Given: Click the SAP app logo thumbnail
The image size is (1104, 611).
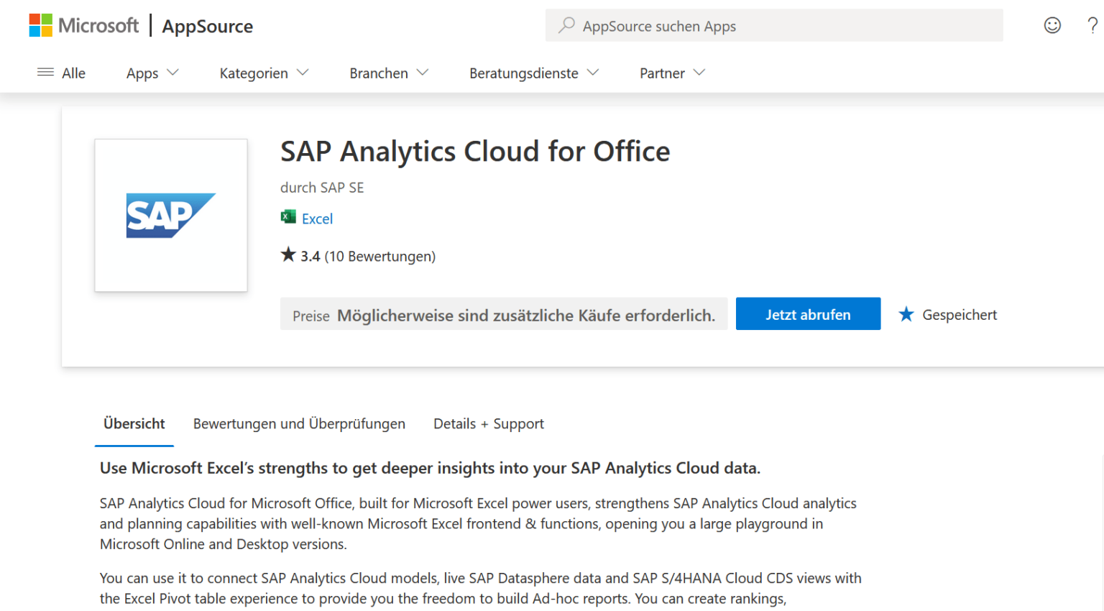Looking at the screenshot, I should tap(170, 215).
